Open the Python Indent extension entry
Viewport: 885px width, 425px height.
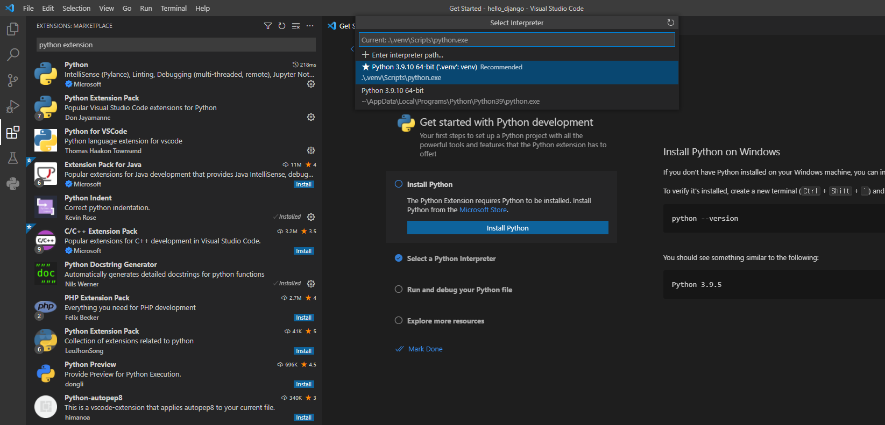point(174,207)
